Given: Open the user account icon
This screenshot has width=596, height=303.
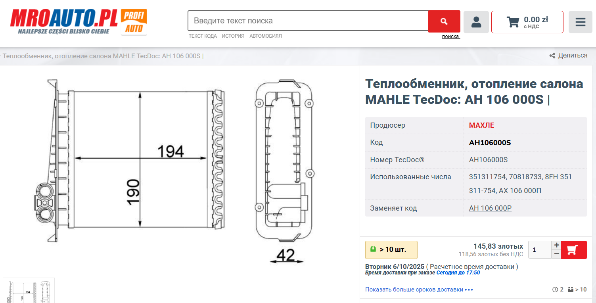Looking at the screenshot, I should pos(476,22).
